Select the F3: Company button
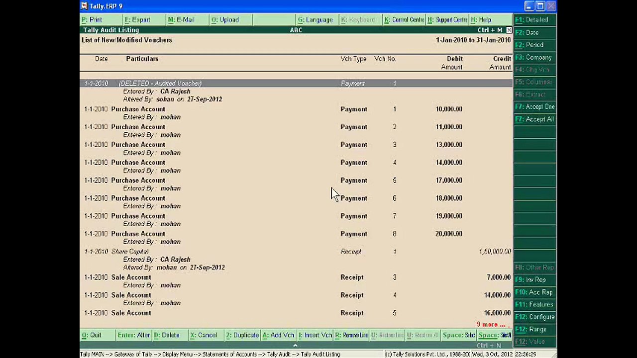637x358 pixels. [535, 57]
